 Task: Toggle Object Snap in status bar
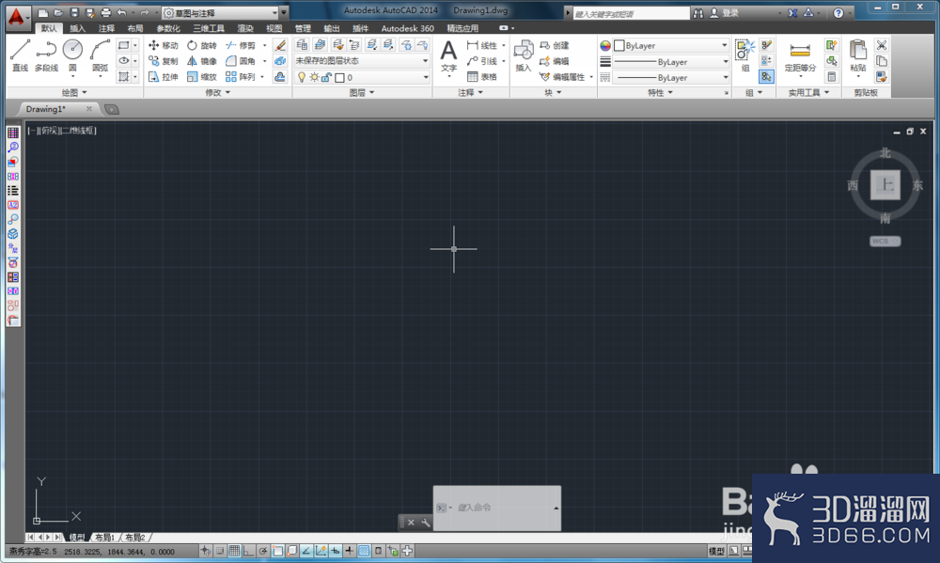click(x=277, y=551)
